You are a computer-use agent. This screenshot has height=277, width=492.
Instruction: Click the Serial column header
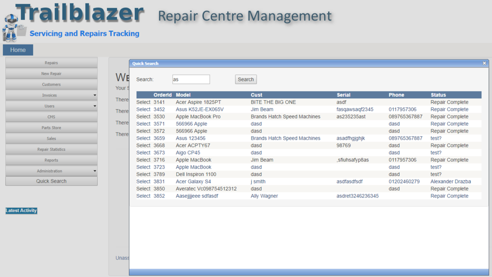[x=343, y=95]
